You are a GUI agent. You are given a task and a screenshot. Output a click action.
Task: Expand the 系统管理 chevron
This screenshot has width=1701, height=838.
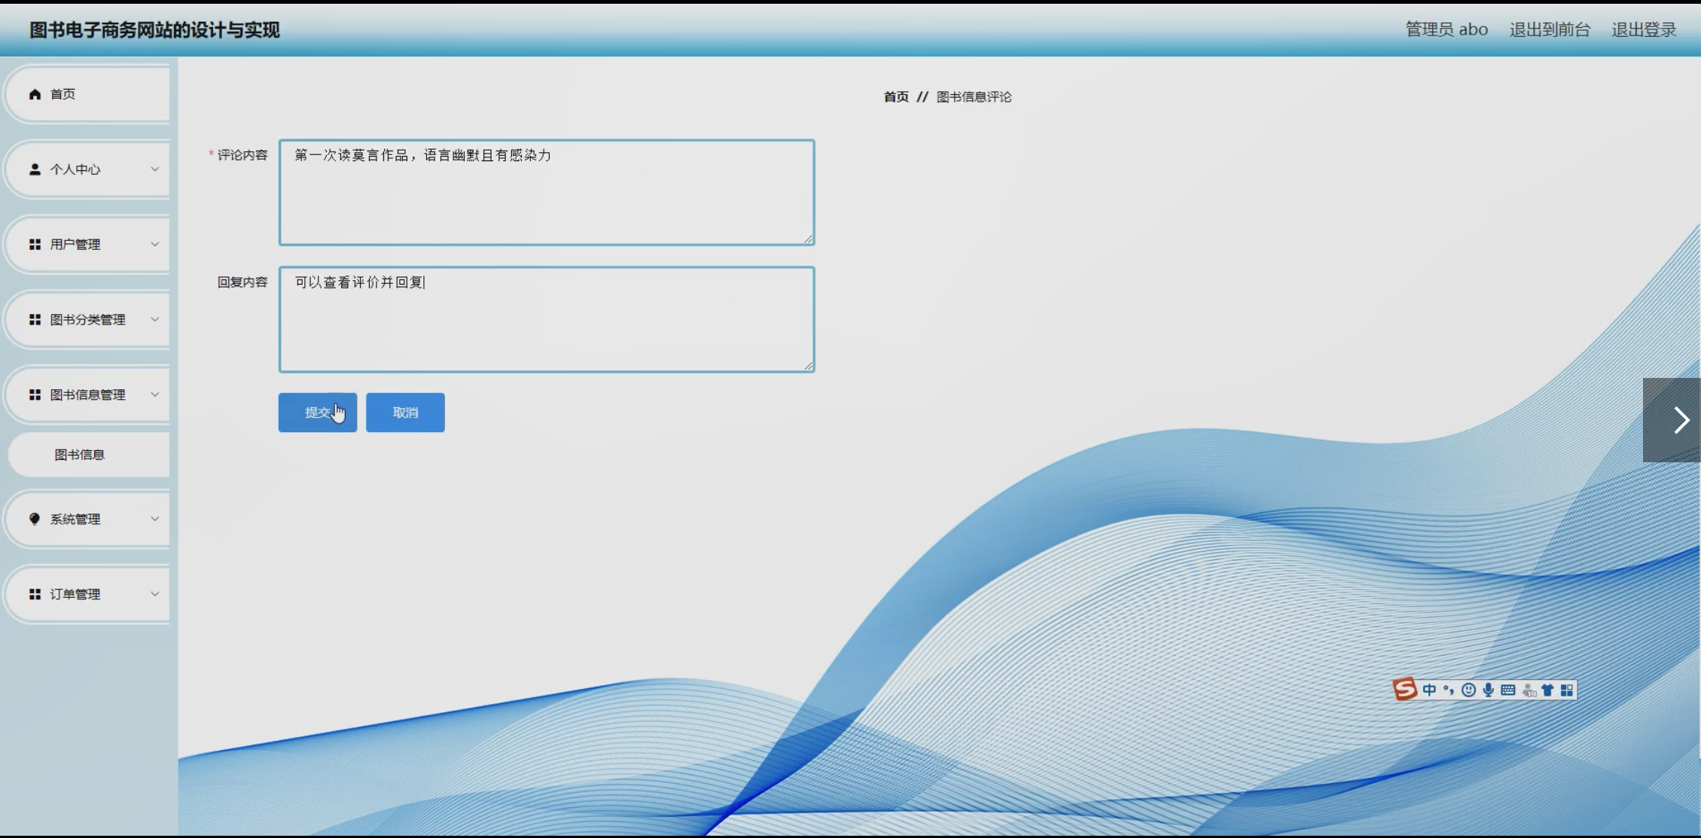pos(154,519)
